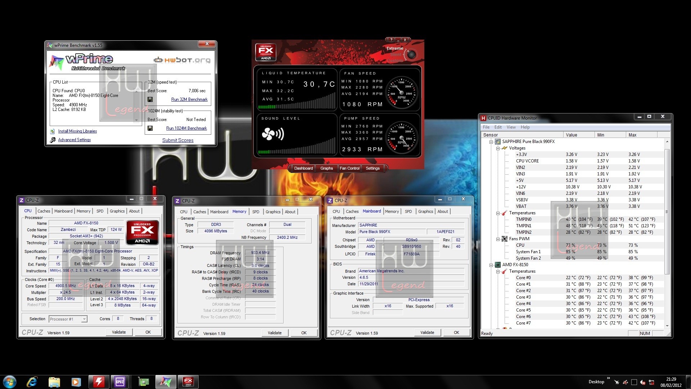Click OK in the right CPU-Z Mainboard window
Screen dimensions: 691x389
pyautogui.click(x=456, y=332)
